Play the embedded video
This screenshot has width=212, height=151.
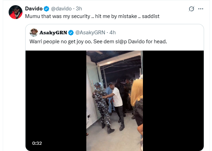point(114,100)
